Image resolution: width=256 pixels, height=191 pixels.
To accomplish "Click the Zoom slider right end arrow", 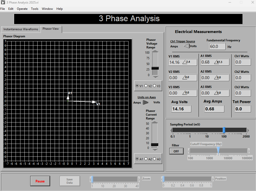I will click(139, 179).
